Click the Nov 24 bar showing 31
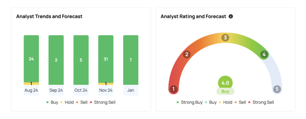306x119 pixels. coord(106,58)
